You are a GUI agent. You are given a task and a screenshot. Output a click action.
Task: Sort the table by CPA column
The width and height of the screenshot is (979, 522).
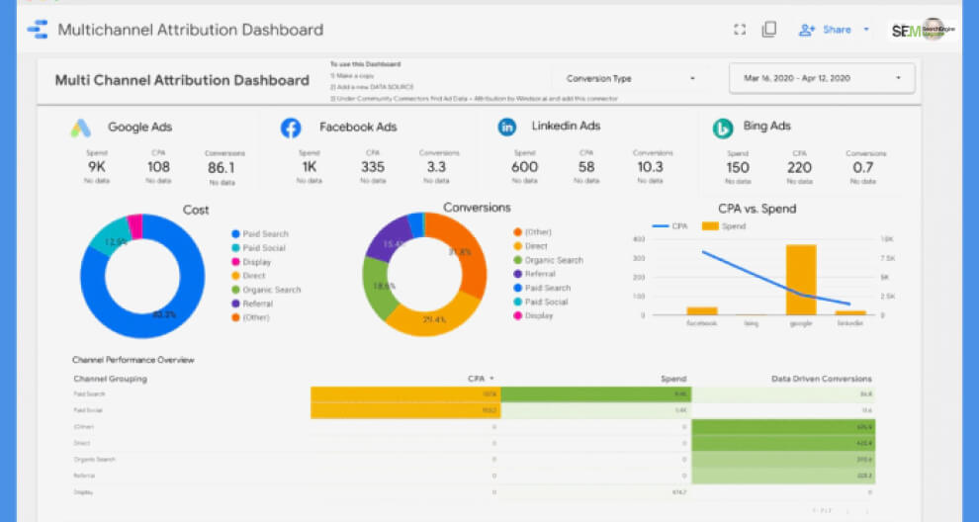click(480, 379)
